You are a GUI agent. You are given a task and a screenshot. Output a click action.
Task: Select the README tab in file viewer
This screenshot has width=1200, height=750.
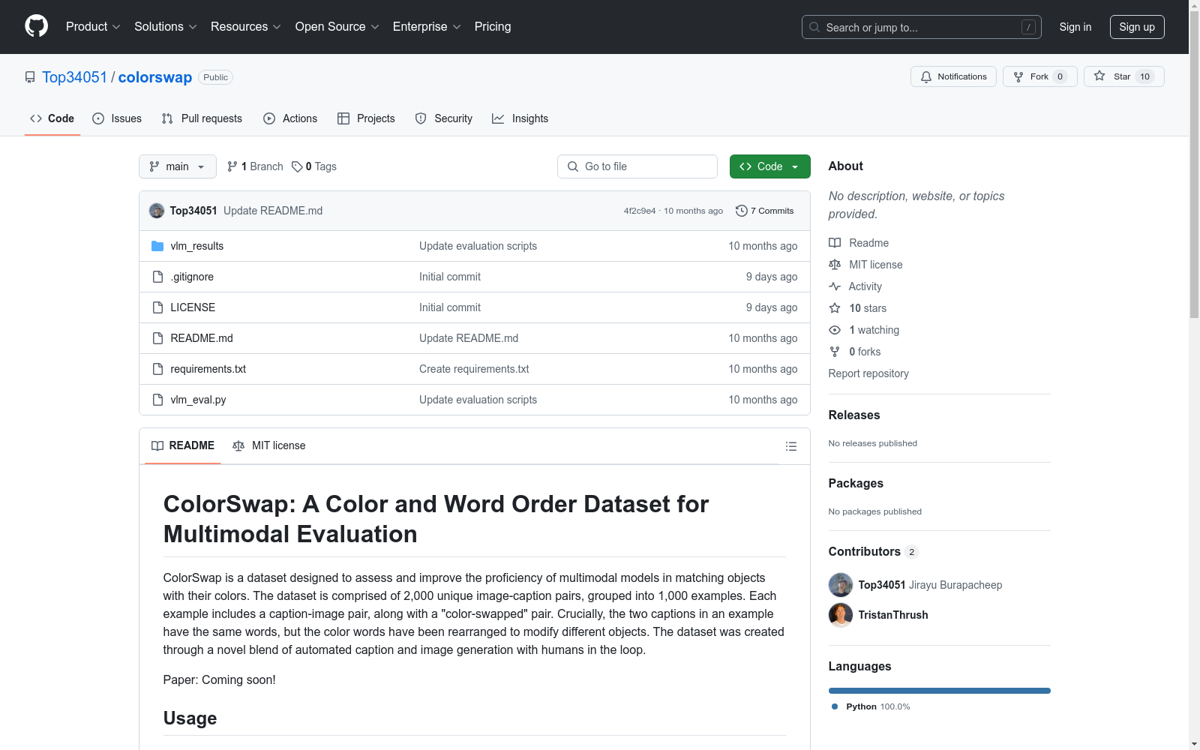pos(183,445)
